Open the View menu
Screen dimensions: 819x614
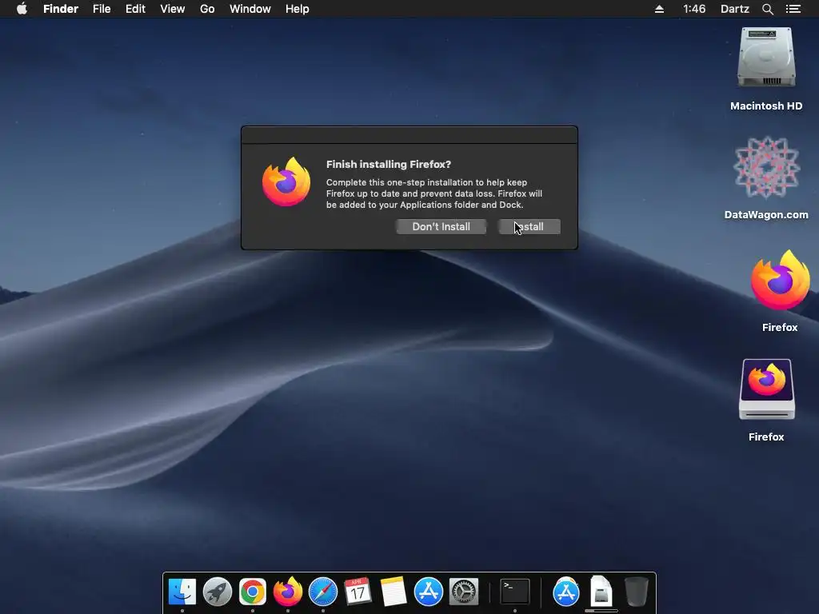pyautogui.click(x=173, y=9)
